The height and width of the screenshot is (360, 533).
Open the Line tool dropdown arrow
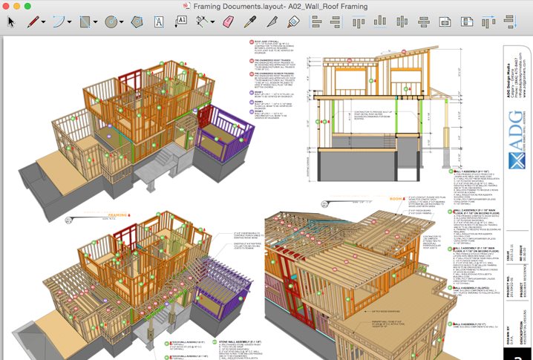44,22
